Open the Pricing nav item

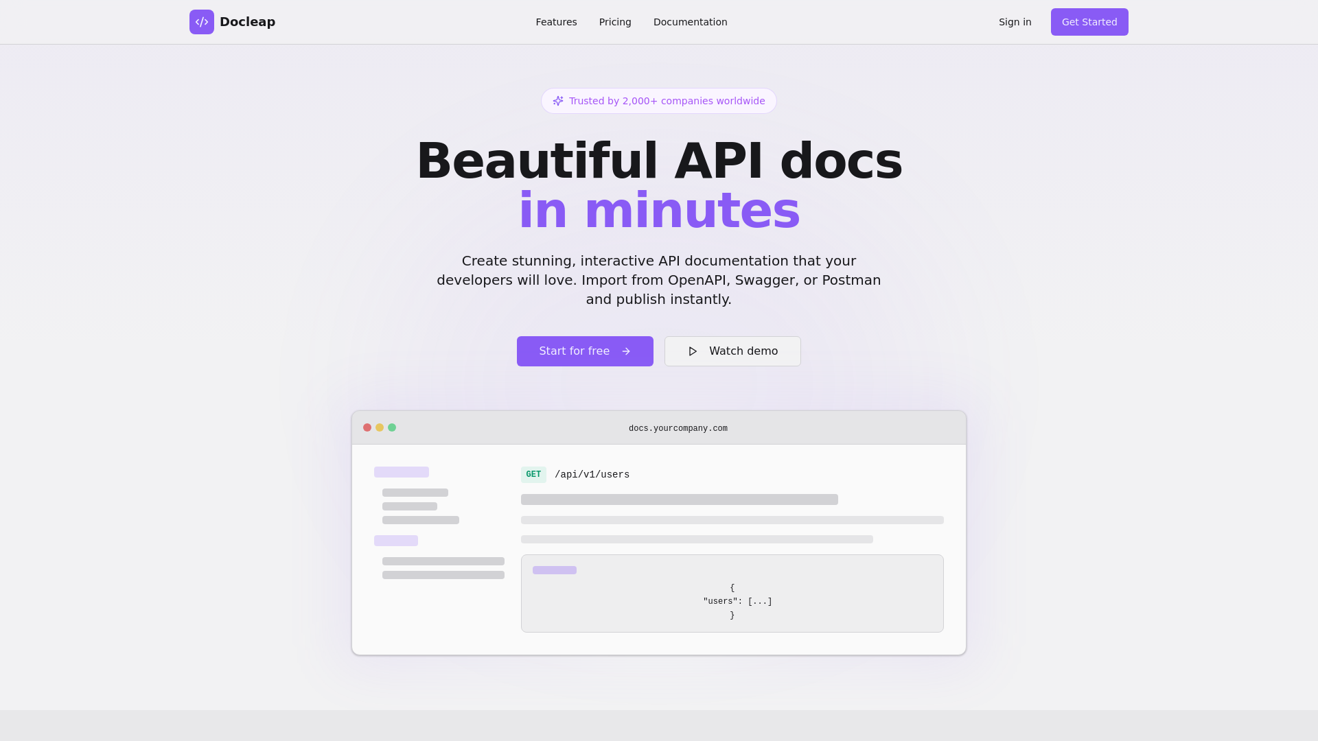[615, 22]
